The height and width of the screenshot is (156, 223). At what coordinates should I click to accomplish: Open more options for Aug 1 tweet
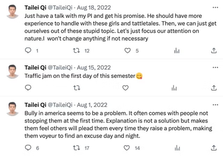[214, 104]
